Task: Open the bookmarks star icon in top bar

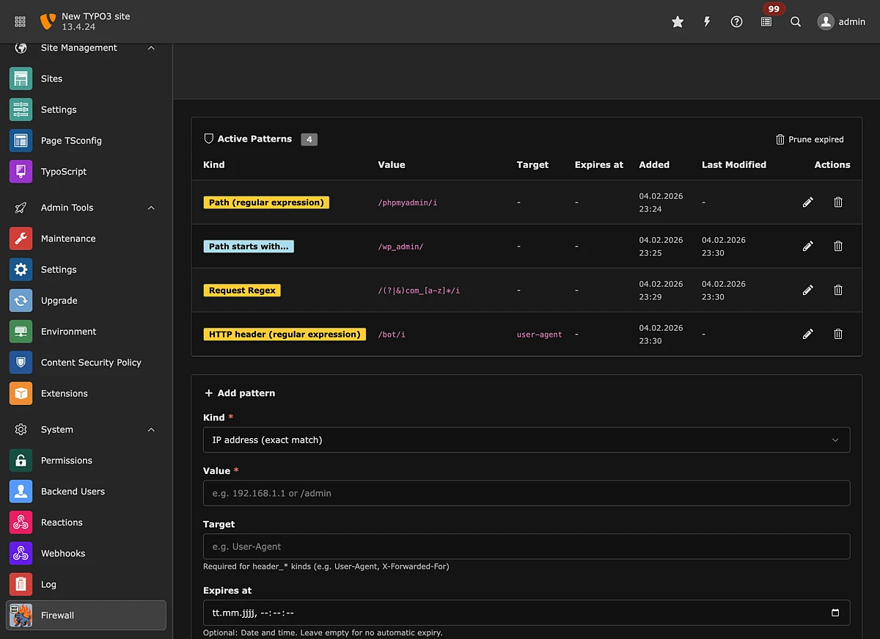Action: click(678, 22)
